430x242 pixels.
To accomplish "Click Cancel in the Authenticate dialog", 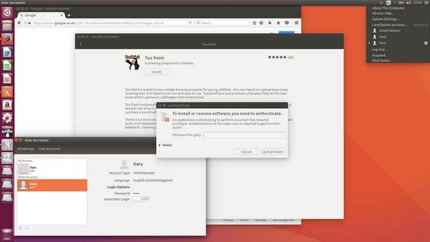I will (x=246, y=152).
